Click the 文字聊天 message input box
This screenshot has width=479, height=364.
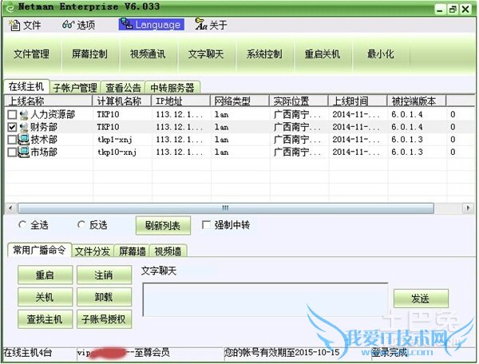tap(265, 299)
